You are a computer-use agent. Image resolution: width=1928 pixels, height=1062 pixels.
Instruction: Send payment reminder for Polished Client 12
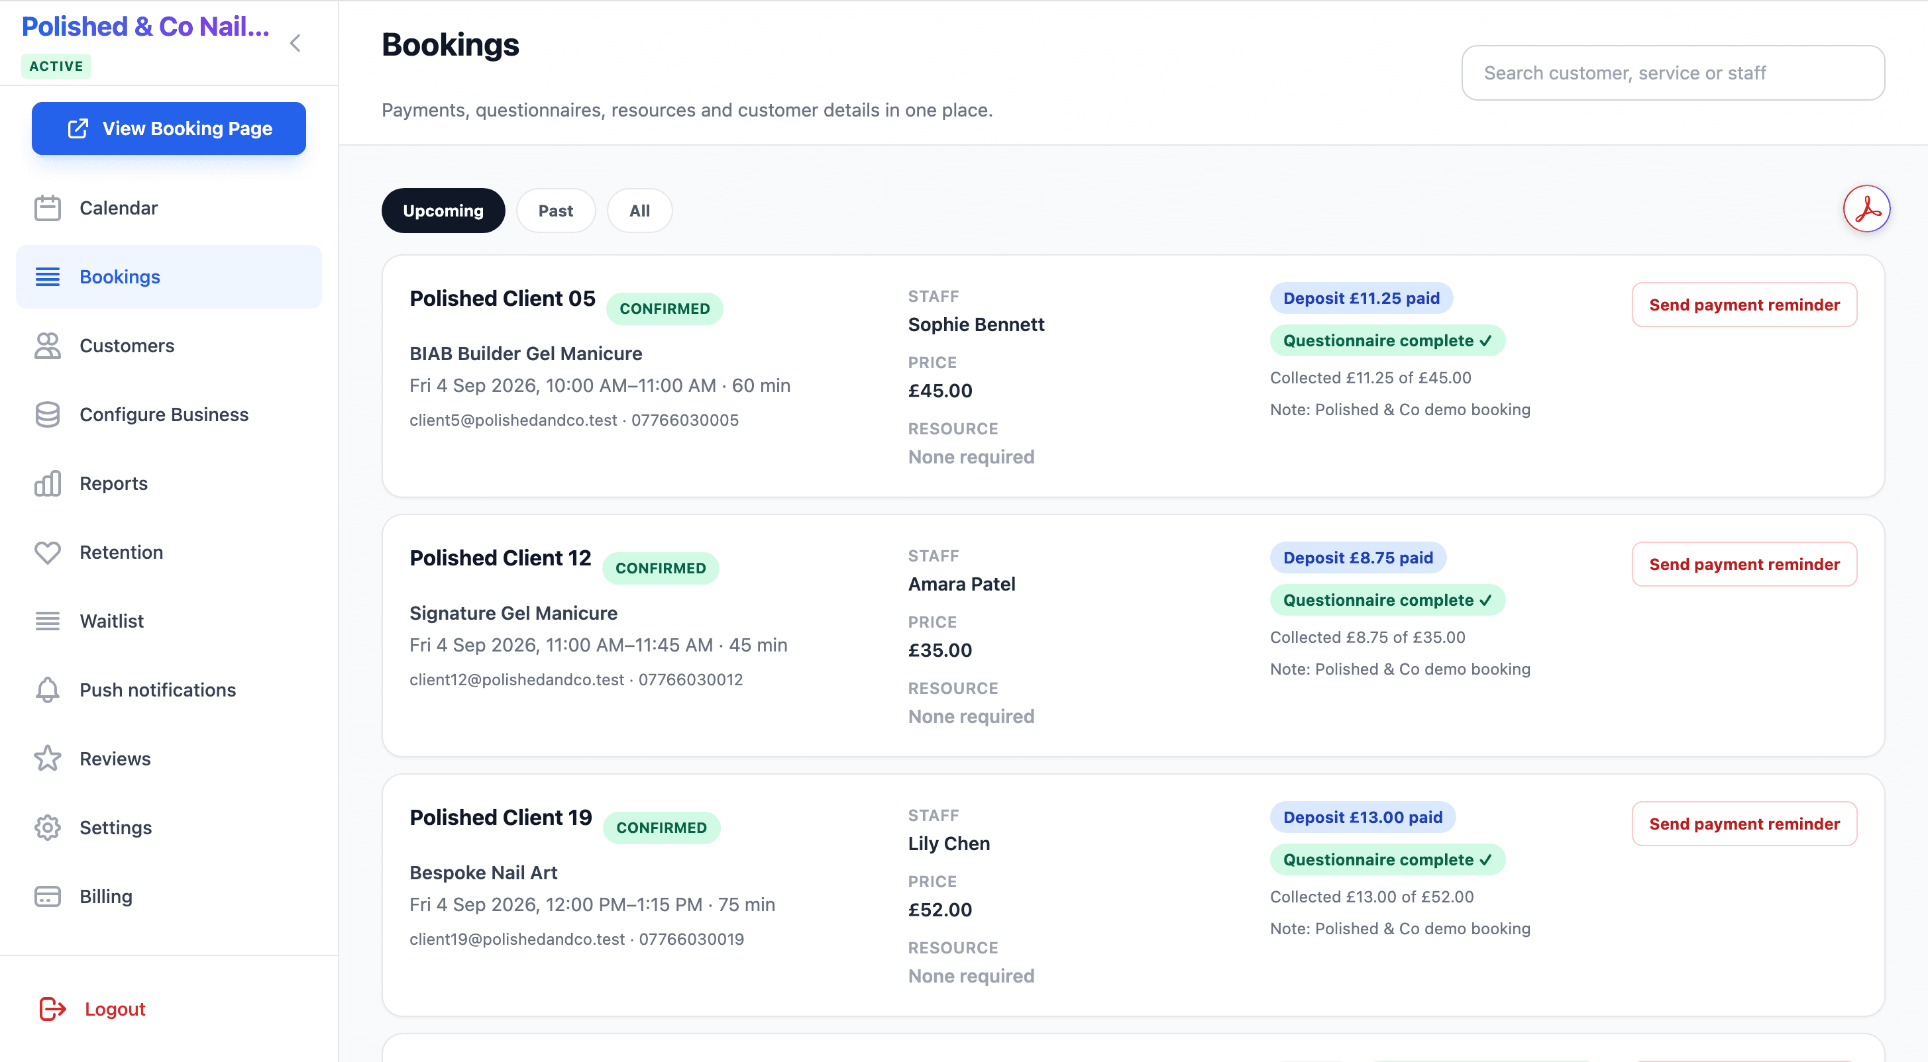[x=1744, y=564]
